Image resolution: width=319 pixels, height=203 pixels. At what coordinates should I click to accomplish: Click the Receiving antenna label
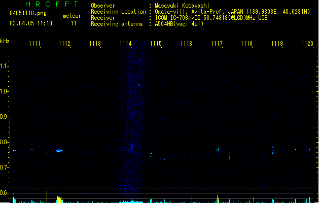[x=117, y=24]
